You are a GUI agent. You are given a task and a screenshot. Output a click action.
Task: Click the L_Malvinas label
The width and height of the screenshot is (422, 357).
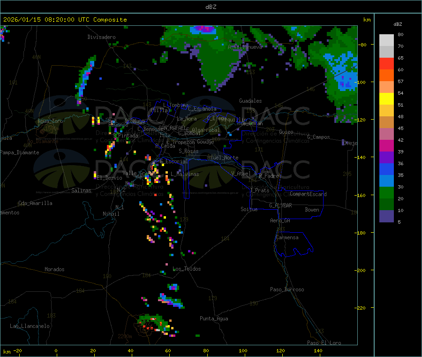(185, 174)
